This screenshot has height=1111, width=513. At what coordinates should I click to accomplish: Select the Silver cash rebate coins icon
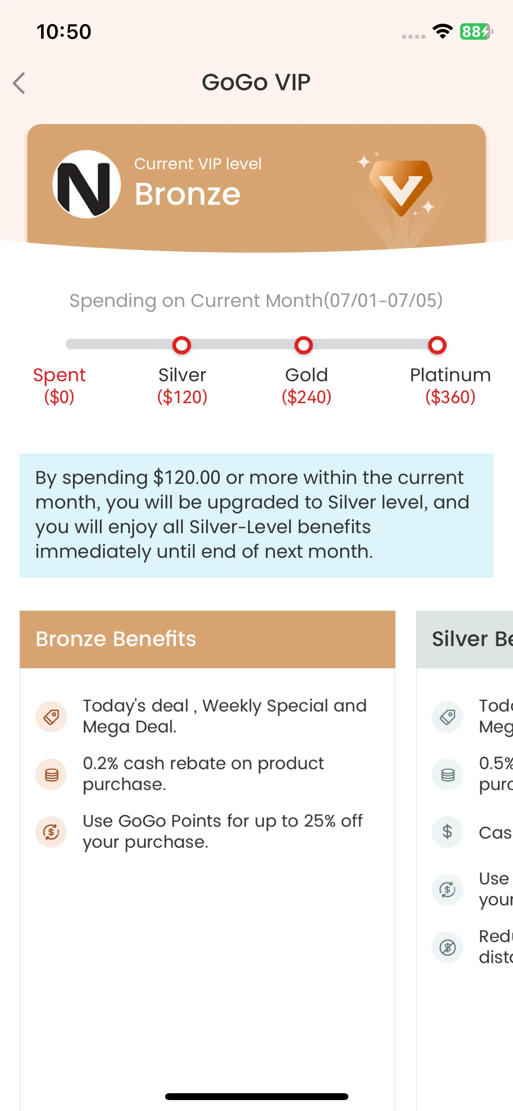tap(447, 774)
